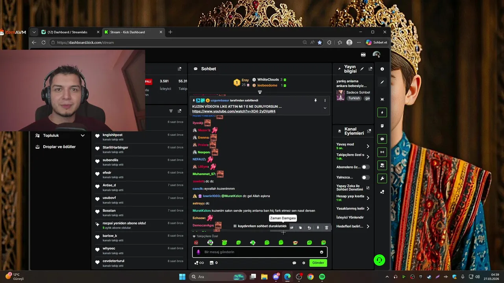Expand Hesap yaşı kısıtla option
This screenshot has width=504, height=283.
[x=368, y=198]
